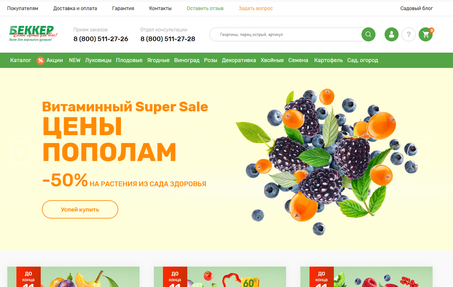Viewport: 453px width, 287px height.
Task: Go to previous banner slide arrow
Action: (x=21, y=152)
